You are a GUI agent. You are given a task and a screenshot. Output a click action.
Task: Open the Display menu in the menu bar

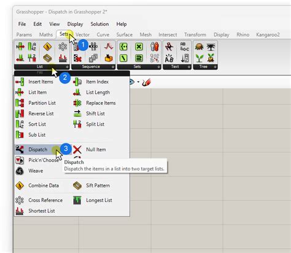pyautogui.click(x=75, y=24)
